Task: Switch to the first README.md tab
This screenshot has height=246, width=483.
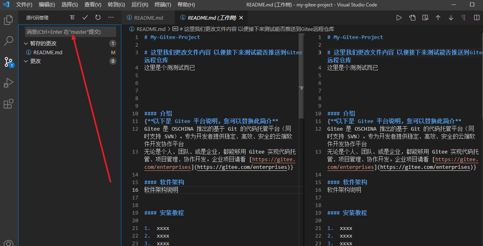Action: click(x=148, y=18)
